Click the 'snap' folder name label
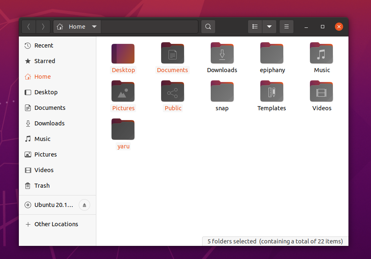The image size is (371, 259). (222, 108)
